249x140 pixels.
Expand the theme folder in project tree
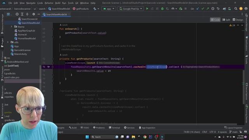click(11, 27)
